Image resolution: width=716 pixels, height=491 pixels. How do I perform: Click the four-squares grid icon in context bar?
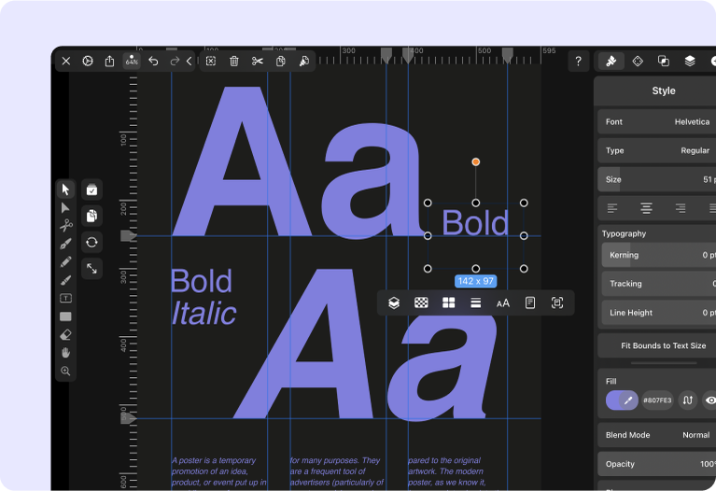(448, 302)
